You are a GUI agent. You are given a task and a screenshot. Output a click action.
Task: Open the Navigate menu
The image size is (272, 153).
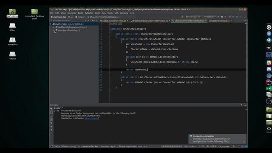pos(72,13)
